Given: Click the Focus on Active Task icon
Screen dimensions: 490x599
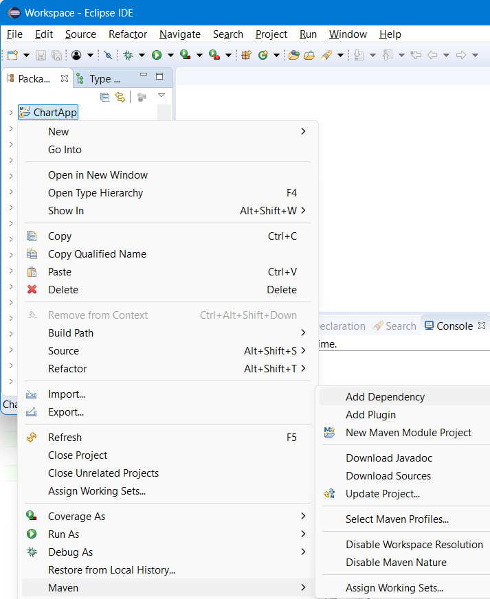Looking at the screenshot, I should coord(142,98).
